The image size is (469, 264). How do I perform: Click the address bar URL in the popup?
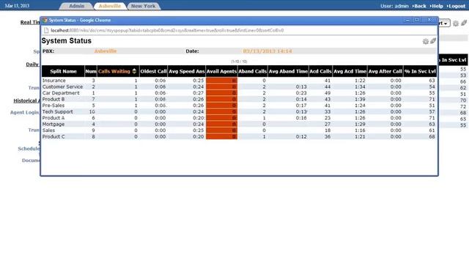click(x=167, y=30)
